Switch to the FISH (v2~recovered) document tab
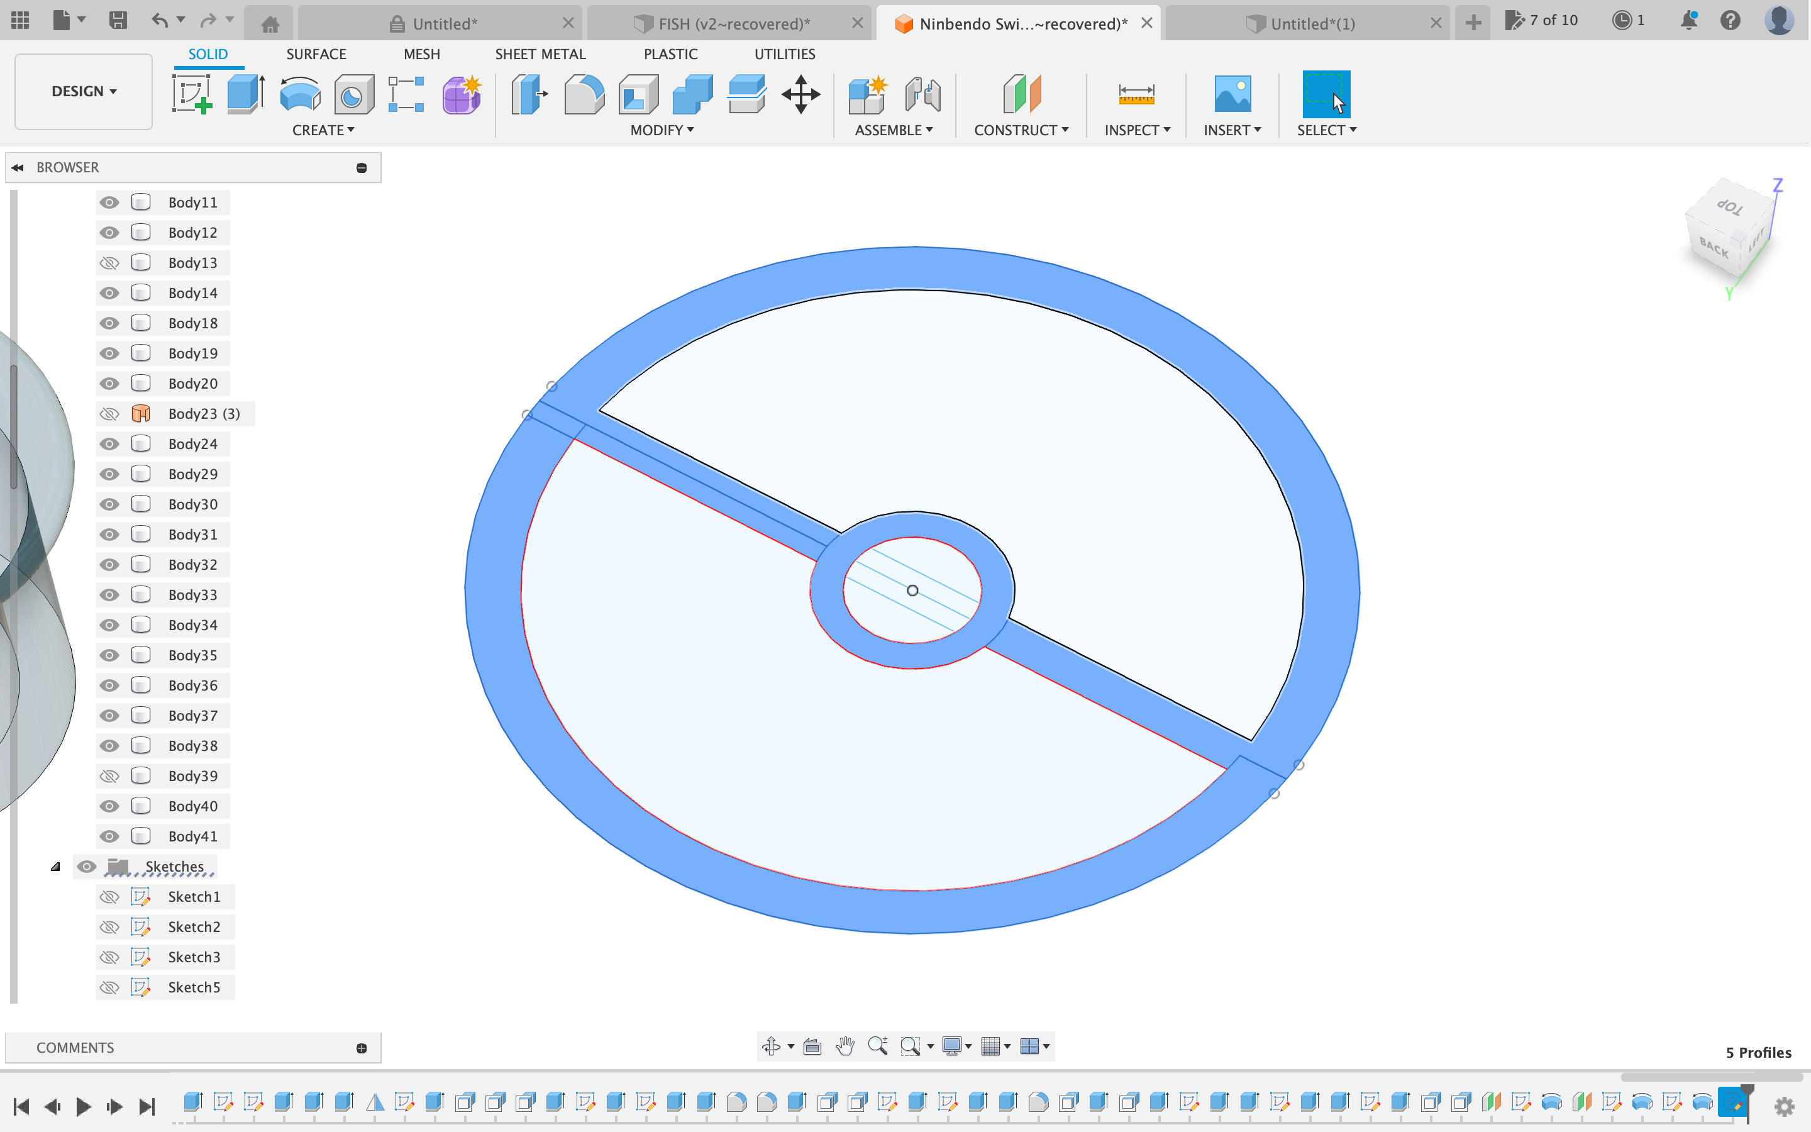 click(729, 24)
